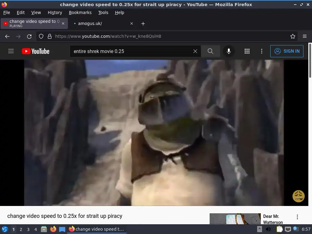Screen dimensions: 312x234
Task: Open tracking protection shield icon
Action: pos(41,36)
